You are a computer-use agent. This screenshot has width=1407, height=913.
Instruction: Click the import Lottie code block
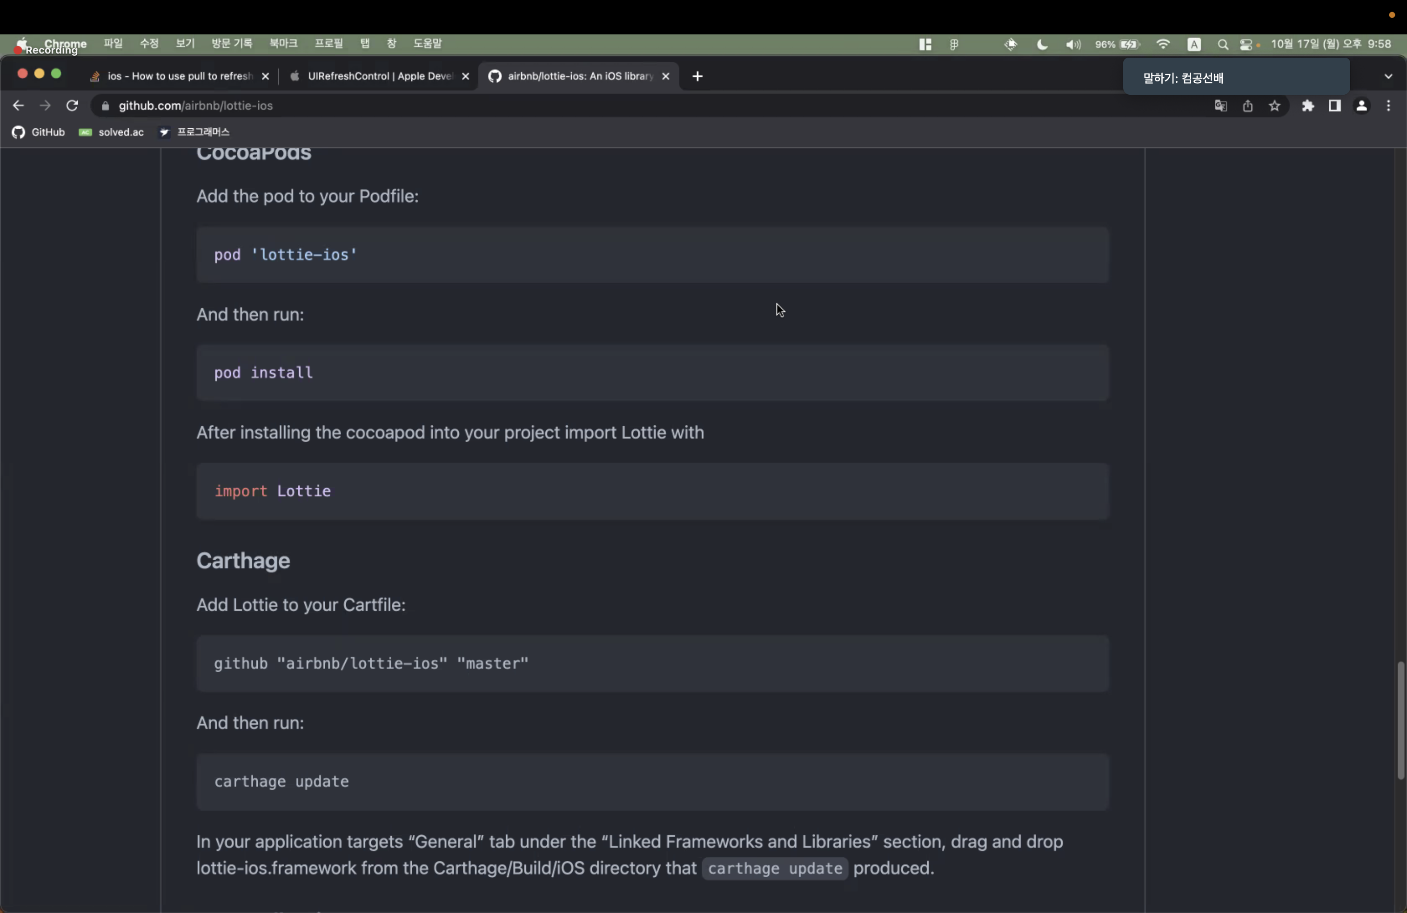click(653, 491)
